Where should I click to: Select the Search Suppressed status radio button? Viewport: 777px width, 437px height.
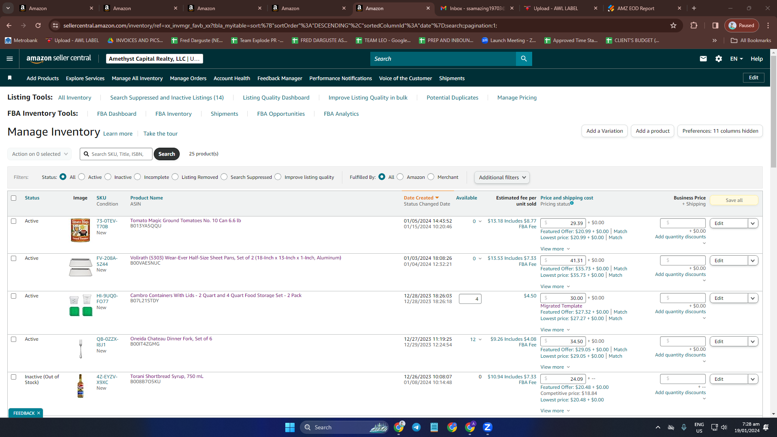point(224,177)
